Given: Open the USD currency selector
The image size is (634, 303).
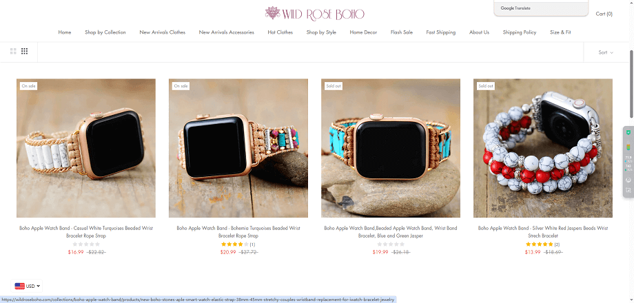Looking at the screenshot, I should pos(27,286).
